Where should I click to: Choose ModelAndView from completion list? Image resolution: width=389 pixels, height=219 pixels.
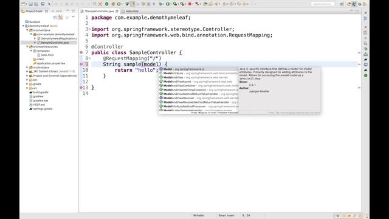click(x=199, y=77)
